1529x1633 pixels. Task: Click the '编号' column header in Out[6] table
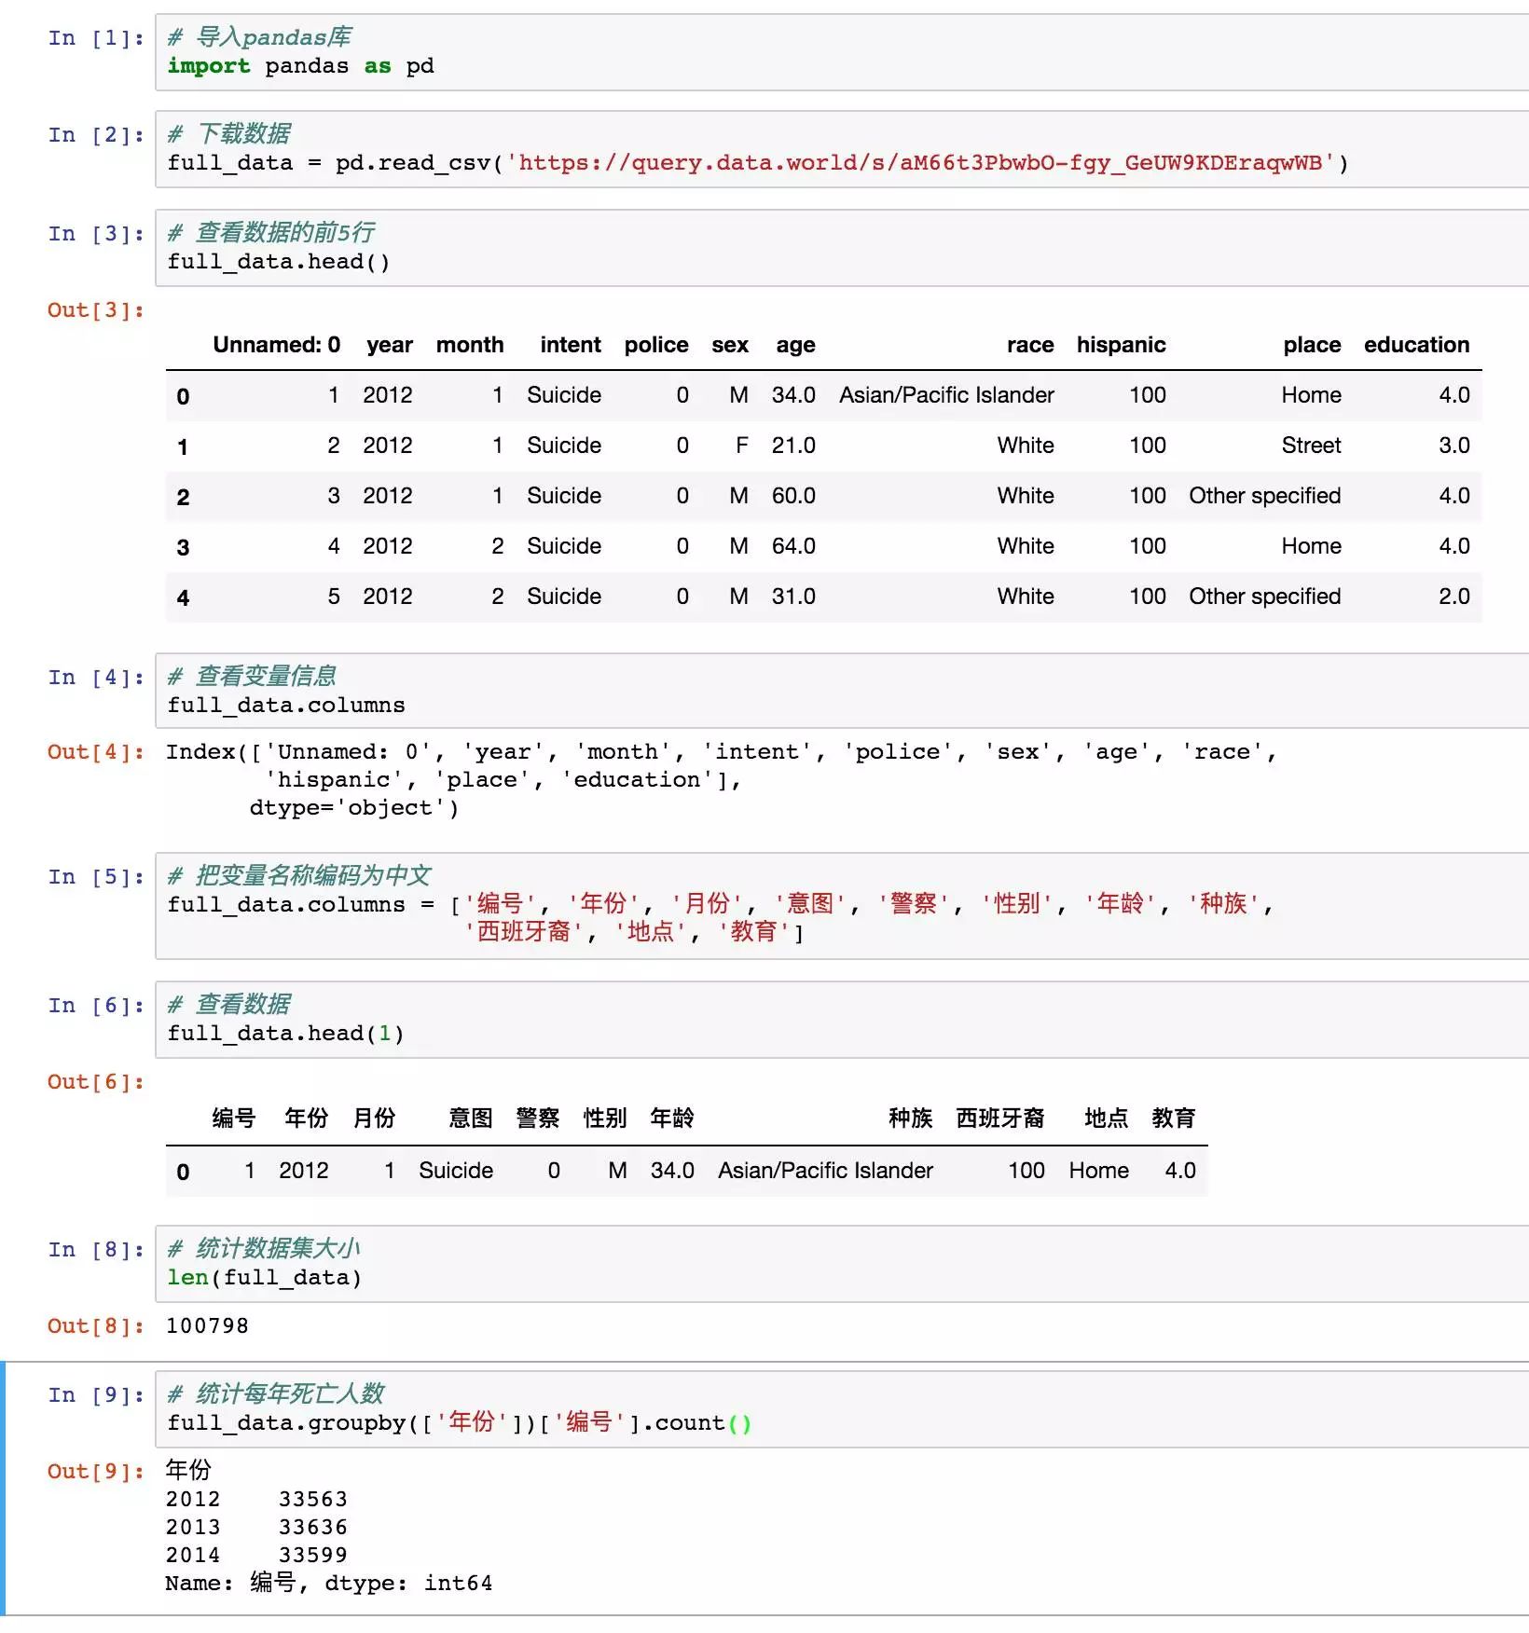pyautogui.click(x=234, y=1118)
